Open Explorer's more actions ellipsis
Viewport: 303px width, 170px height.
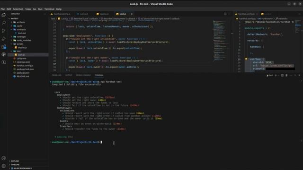45,14
